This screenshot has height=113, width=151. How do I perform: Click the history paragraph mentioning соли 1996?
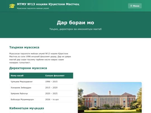(40, 58)
